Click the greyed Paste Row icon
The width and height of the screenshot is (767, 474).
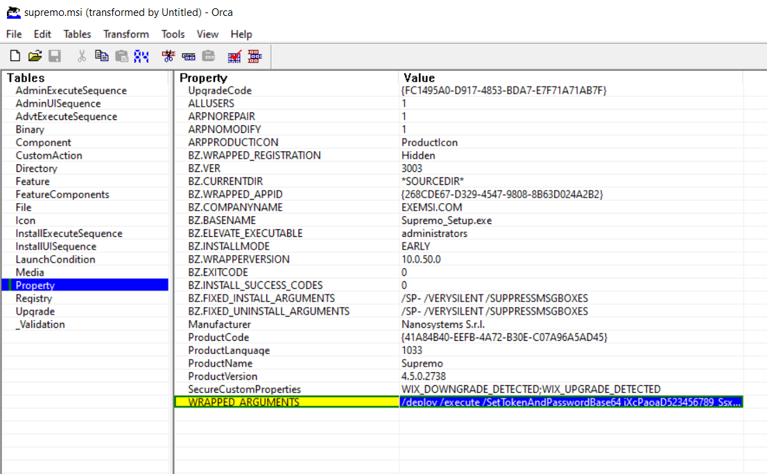click(209, 56)
